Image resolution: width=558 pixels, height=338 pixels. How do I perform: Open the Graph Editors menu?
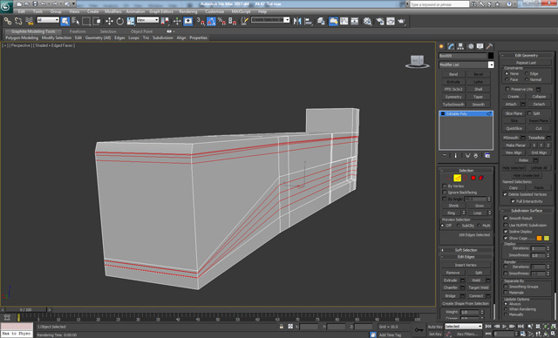point(160,11)
